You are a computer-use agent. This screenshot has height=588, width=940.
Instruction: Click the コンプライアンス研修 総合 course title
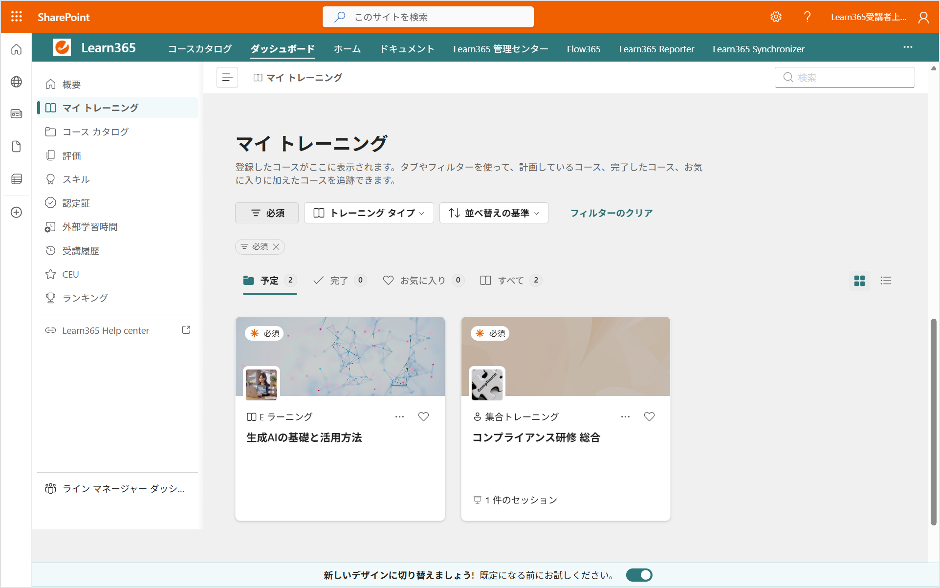click(x=536, y=437)
